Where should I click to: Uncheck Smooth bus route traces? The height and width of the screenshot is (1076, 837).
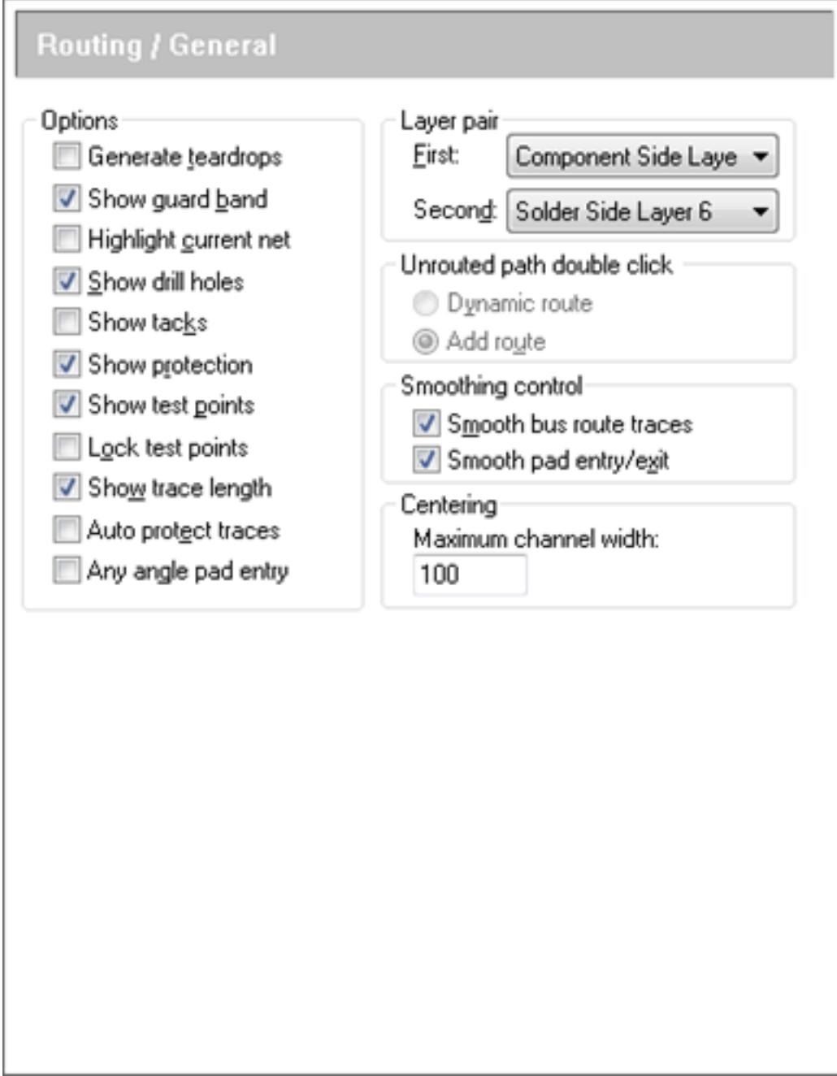(x=426, y=423)
